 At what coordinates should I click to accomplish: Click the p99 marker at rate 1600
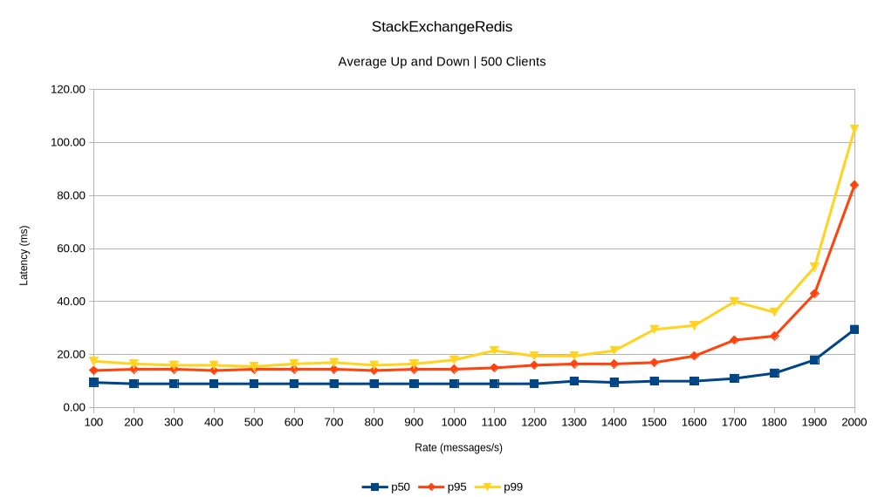(x=694, y=325)
